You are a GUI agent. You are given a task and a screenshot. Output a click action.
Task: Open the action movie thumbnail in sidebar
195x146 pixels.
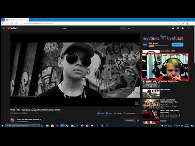(x=151, y=104)
